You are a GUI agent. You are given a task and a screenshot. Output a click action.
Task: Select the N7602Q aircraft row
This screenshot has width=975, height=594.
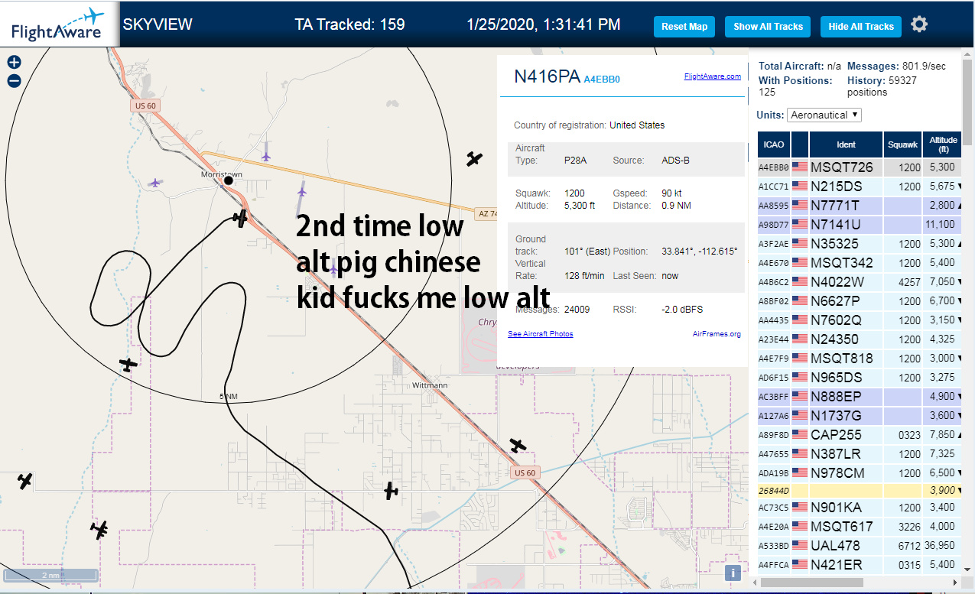pos(860,320)
